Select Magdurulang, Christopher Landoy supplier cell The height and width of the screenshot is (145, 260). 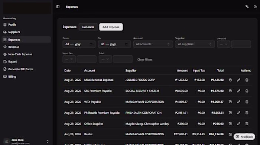(147, 124)
